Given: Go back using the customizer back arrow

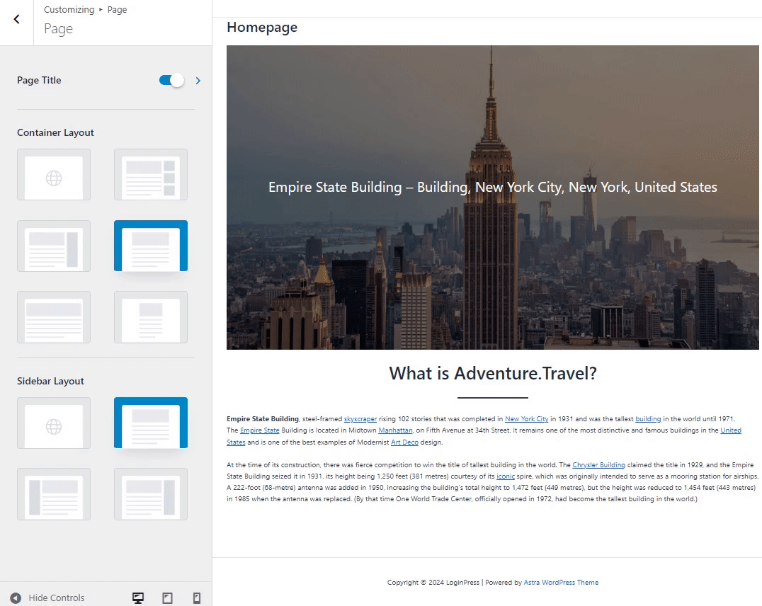Looking at the screenshot, I should tap(16, 19).
